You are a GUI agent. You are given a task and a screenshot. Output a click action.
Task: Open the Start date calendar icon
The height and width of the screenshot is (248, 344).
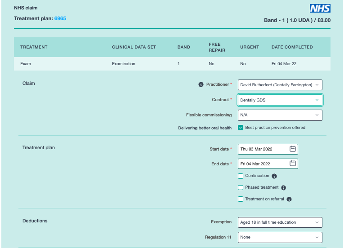293,149
